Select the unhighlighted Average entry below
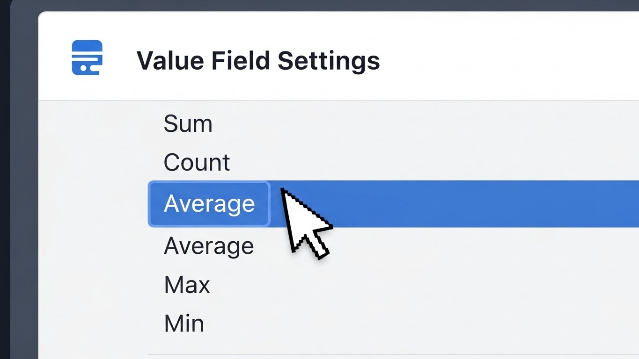This screenshot has width=639, height=359. [x=209, y=246]
